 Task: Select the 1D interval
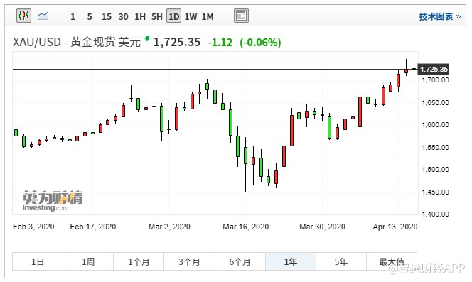point(173,16)
